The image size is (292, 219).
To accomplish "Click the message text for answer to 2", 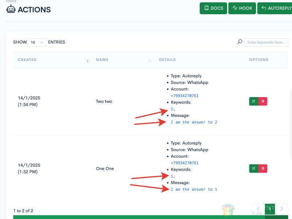I will tap(194, 122).
